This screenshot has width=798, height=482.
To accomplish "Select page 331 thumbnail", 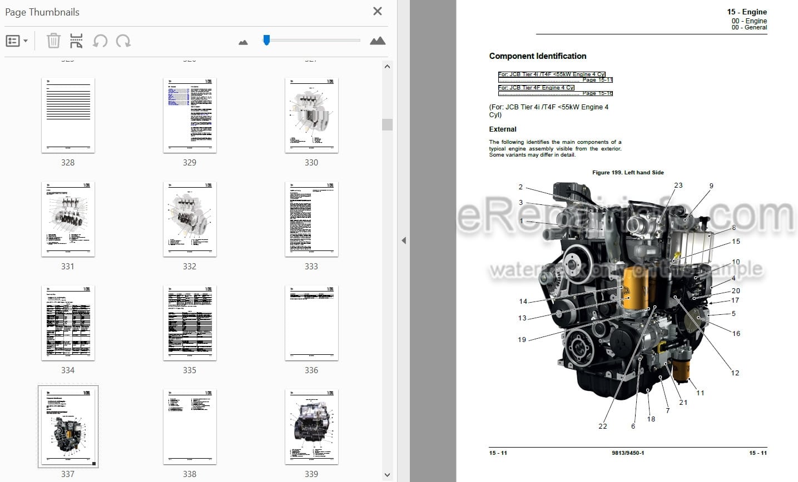I will click(x=68, y=219).
